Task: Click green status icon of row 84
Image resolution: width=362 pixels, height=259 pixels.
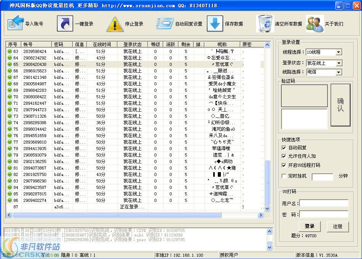Action: point(10,187)
